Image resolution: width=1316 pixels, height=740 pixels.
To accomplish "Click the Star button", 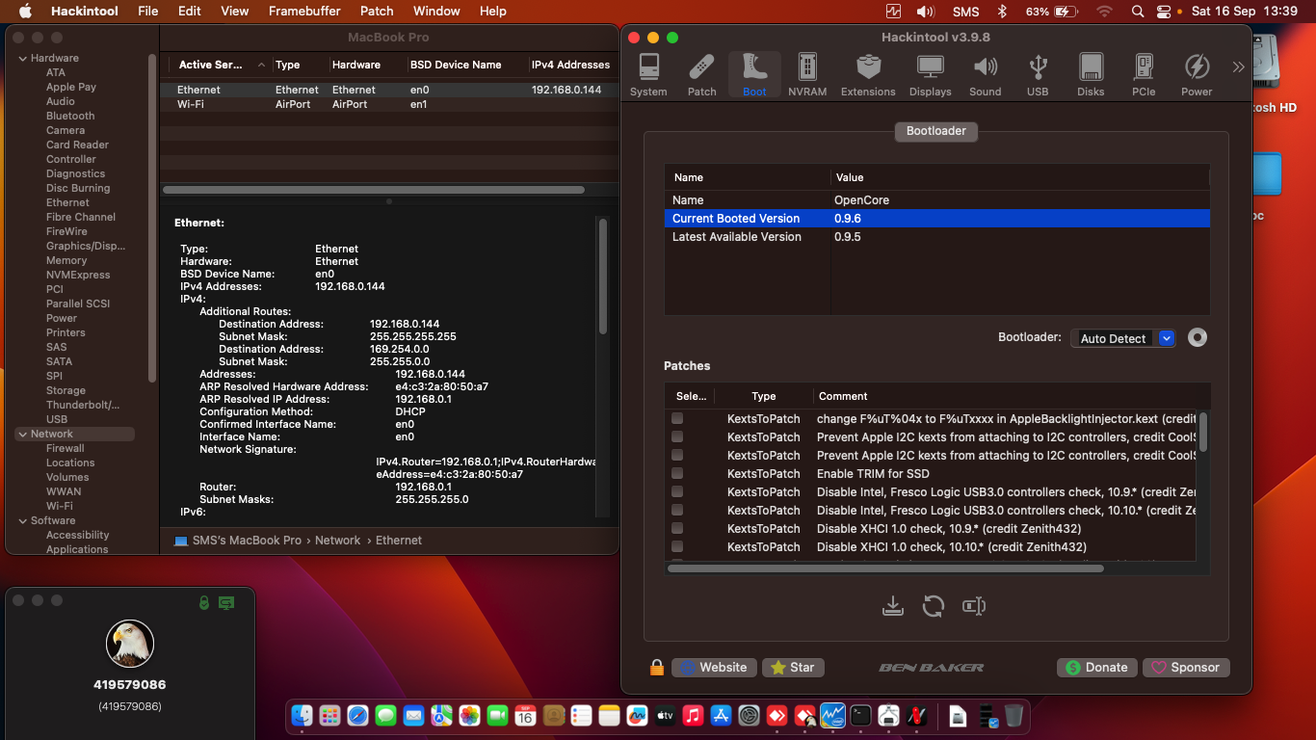I will 793,667.
